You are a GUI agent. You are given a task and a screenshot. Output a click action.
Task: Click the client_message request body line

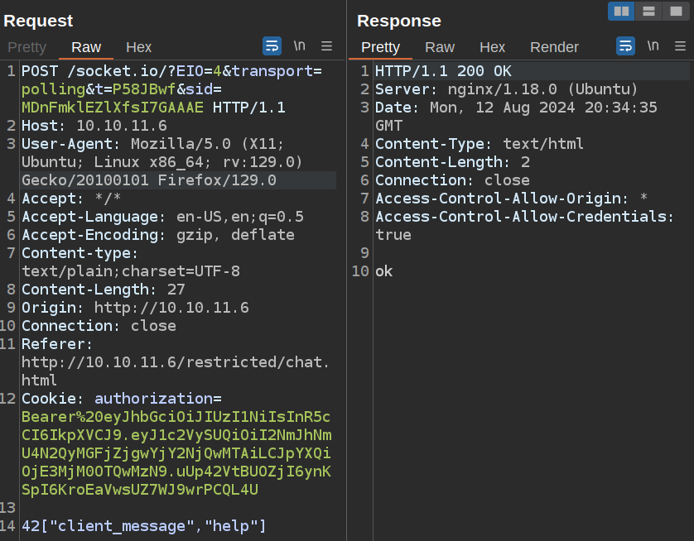pos(144,526)
